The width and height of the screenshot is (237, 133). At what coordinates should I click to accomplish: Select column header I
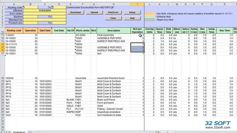[137, 4]
